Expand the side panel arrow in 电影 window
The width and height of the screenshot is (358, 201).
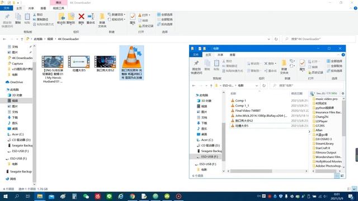pos(309,132)
